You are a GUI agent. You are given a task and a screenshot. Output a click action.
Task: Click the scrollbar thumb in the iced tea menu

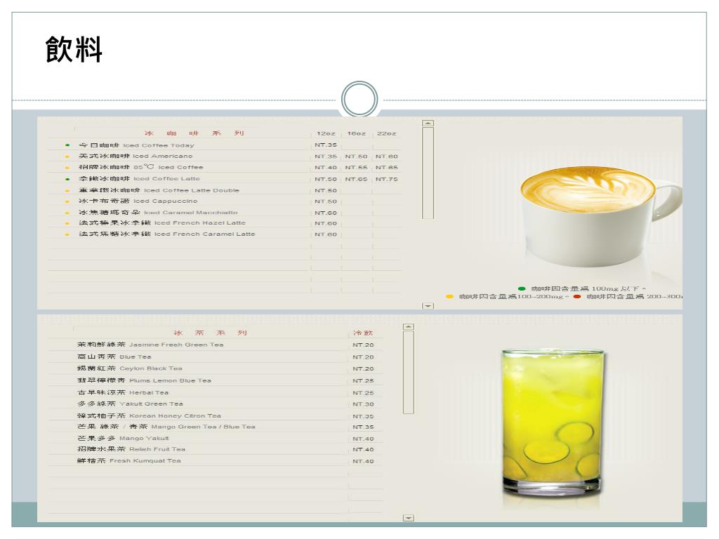[408, 372]
